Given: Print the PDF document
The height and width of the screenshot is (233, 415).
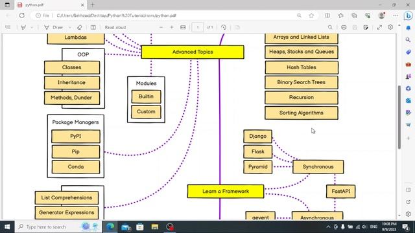Looking at the screenshot, I should click(x=344, y=27).
